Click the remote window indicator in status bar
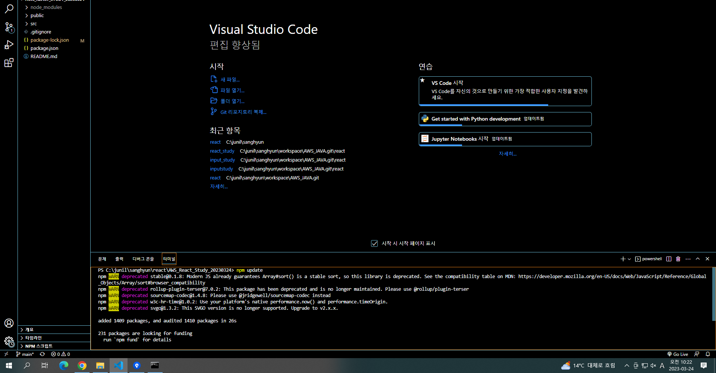Image resolution: width=716 pixels, height=373 pixels. point(6,354)
